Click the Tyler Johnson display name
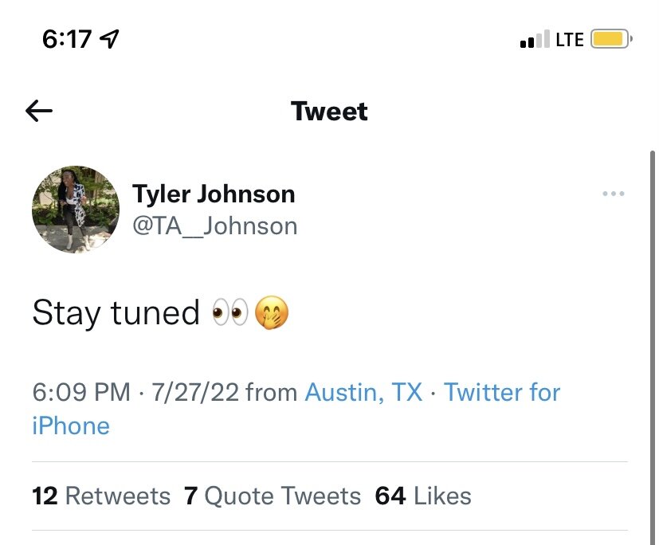 click(x=214, y=194)
